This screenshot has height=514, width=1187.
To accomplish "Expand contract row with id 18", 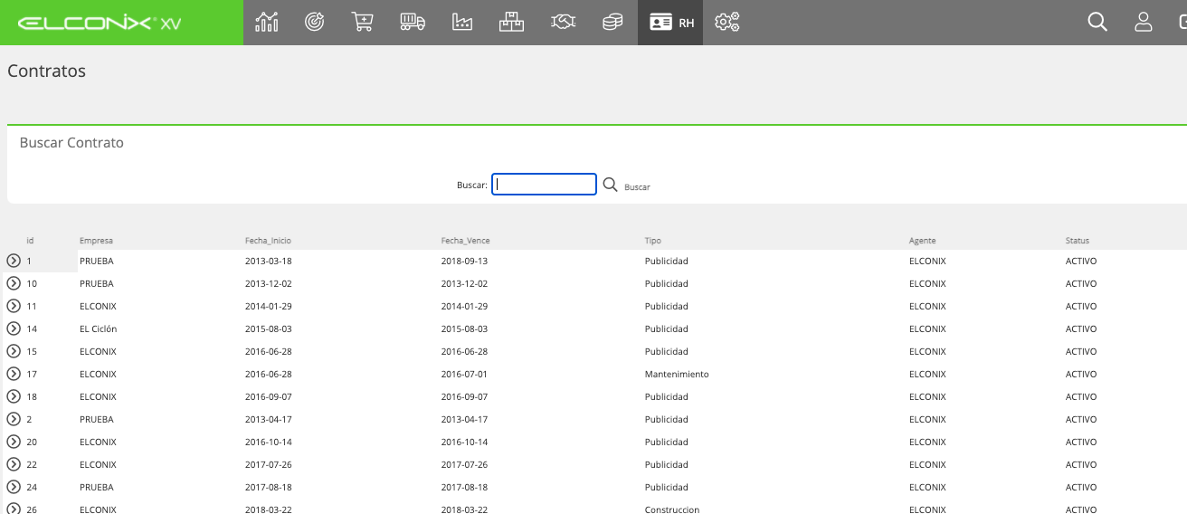I will (x=14, y=396).
